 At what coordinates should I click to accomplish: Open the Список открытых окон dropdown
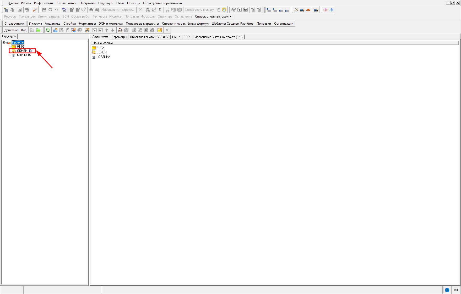tap(213, 16)
